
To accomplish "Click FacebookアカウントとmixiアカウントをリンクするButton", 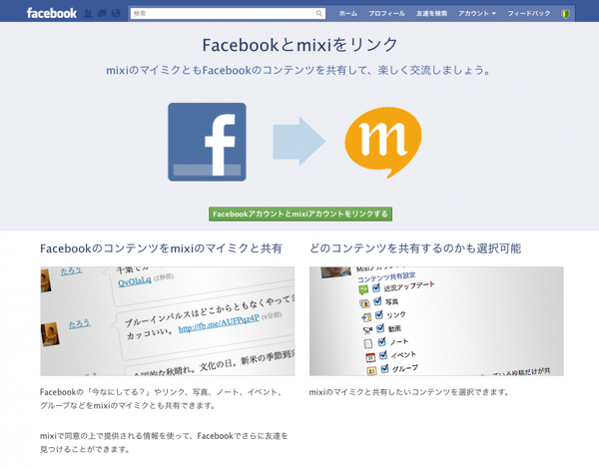I will 300,214.
